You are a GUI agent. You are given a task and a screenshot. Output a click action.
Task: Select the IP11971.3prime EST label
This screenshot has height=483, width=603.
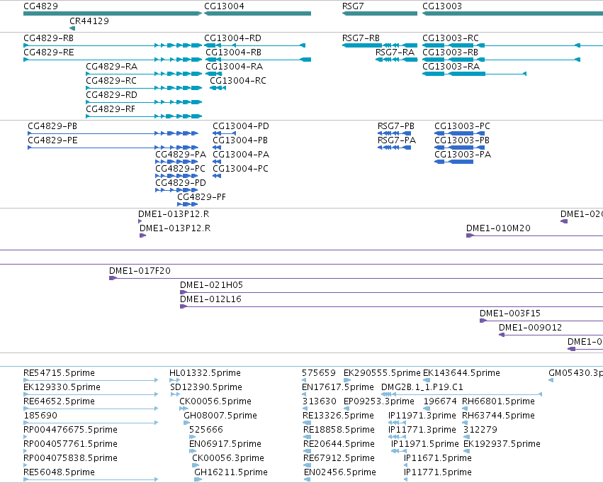422,416
